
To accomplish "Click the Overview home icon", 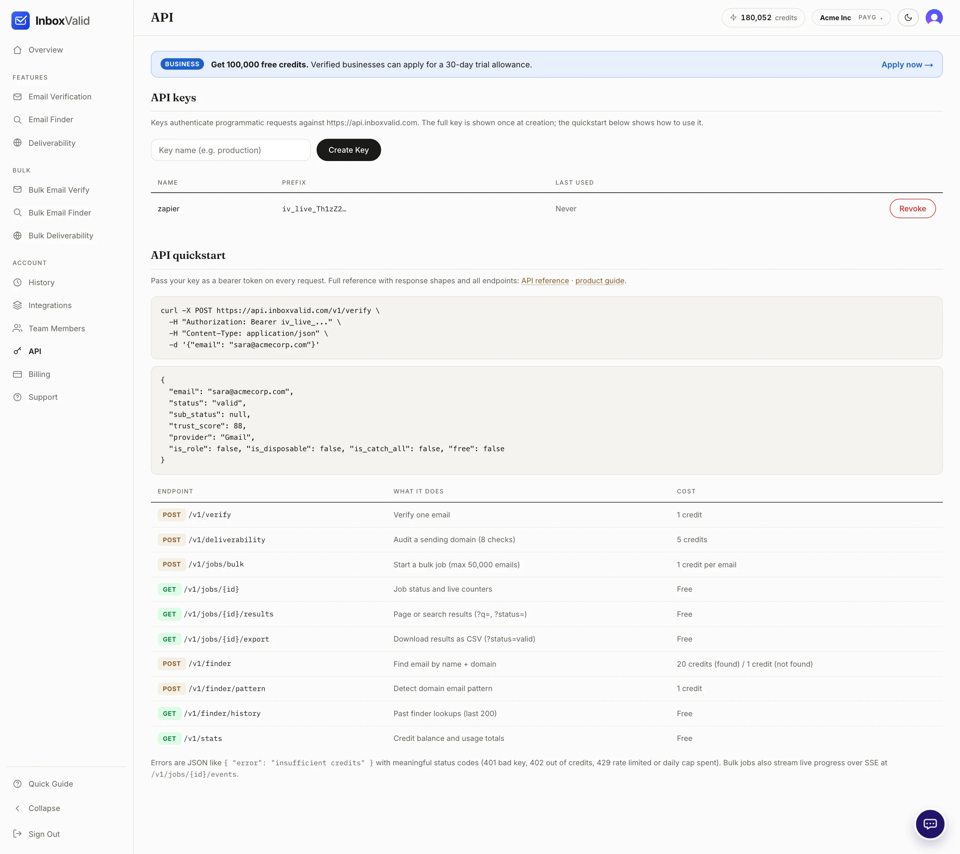I will coord(18,50).
